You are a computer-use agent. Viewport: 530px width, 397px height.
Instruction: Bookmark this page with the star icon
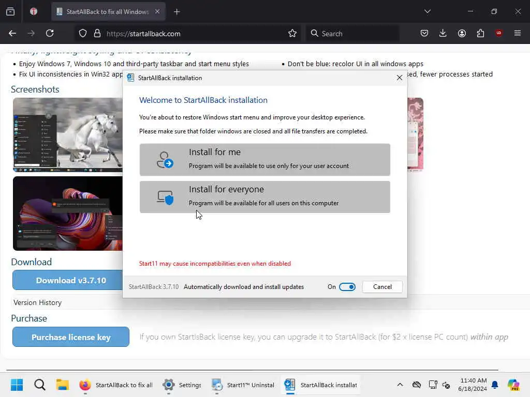292,34
